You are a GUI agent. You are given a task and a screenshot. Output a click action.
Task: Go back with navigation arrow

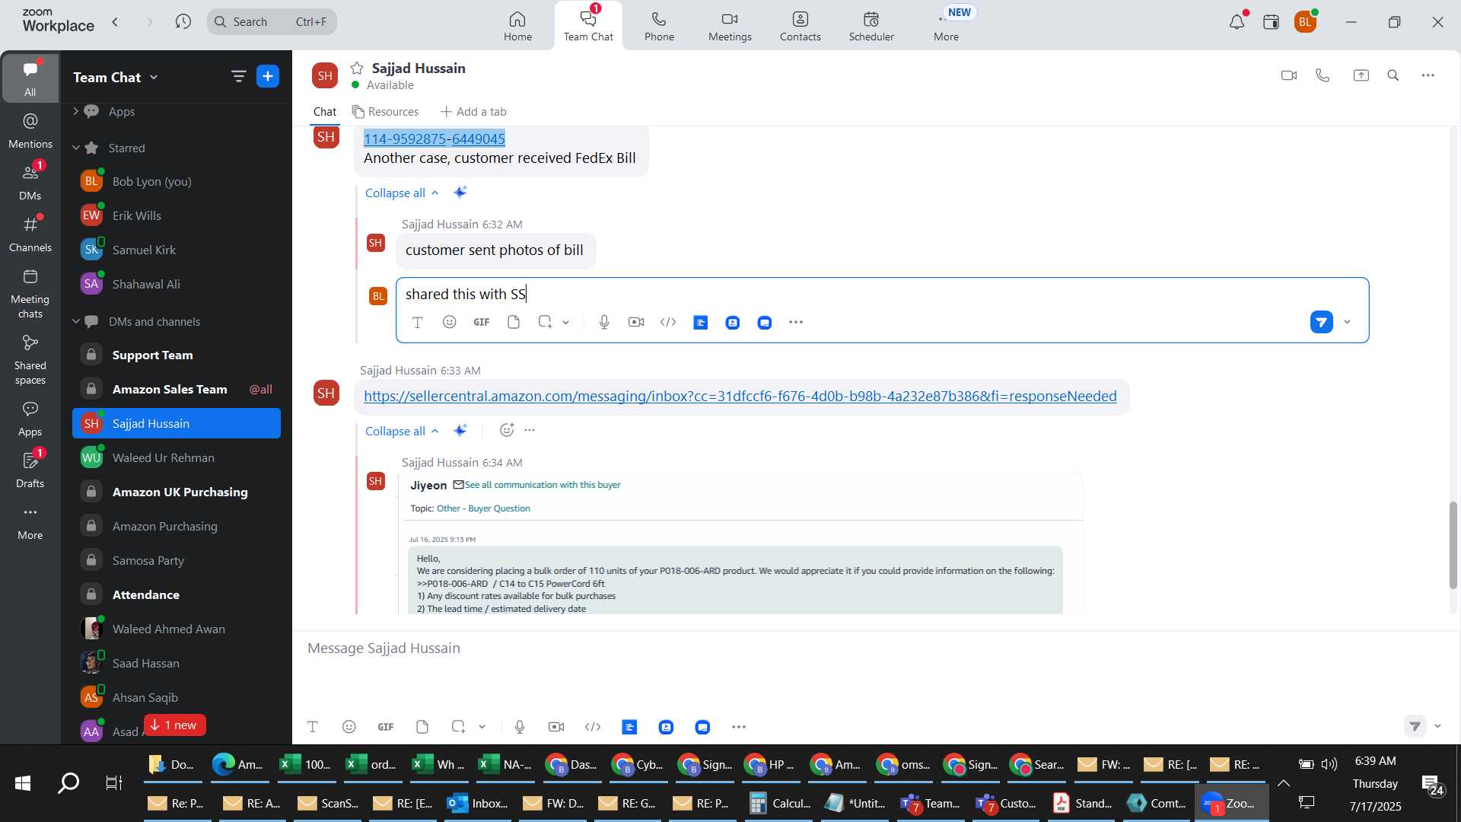(x=116, y=21)
